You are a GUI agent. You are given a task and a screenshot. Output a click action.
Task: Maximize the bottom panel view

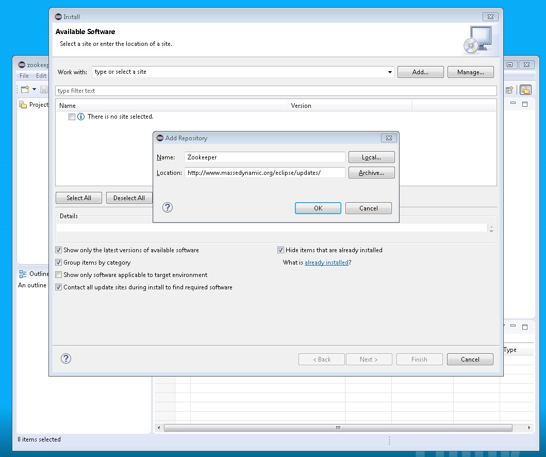[525, 327]
